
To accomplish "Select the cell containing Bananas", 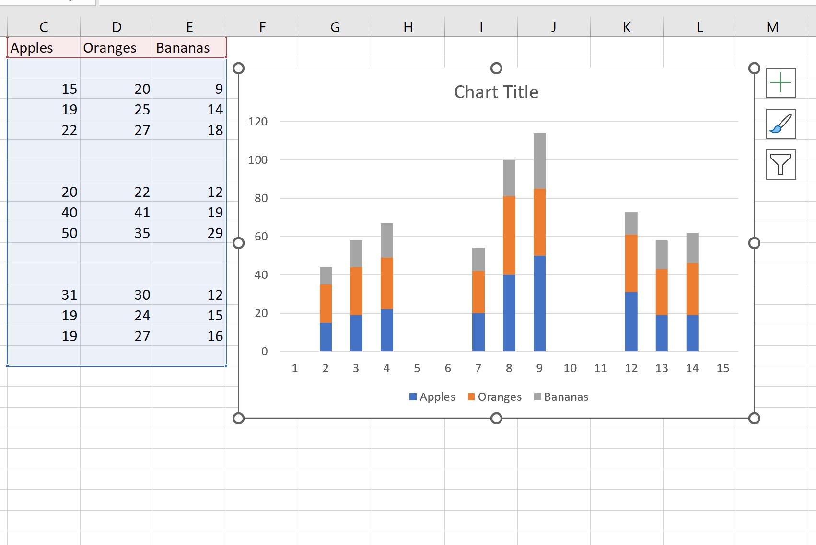I will (182, 48).
